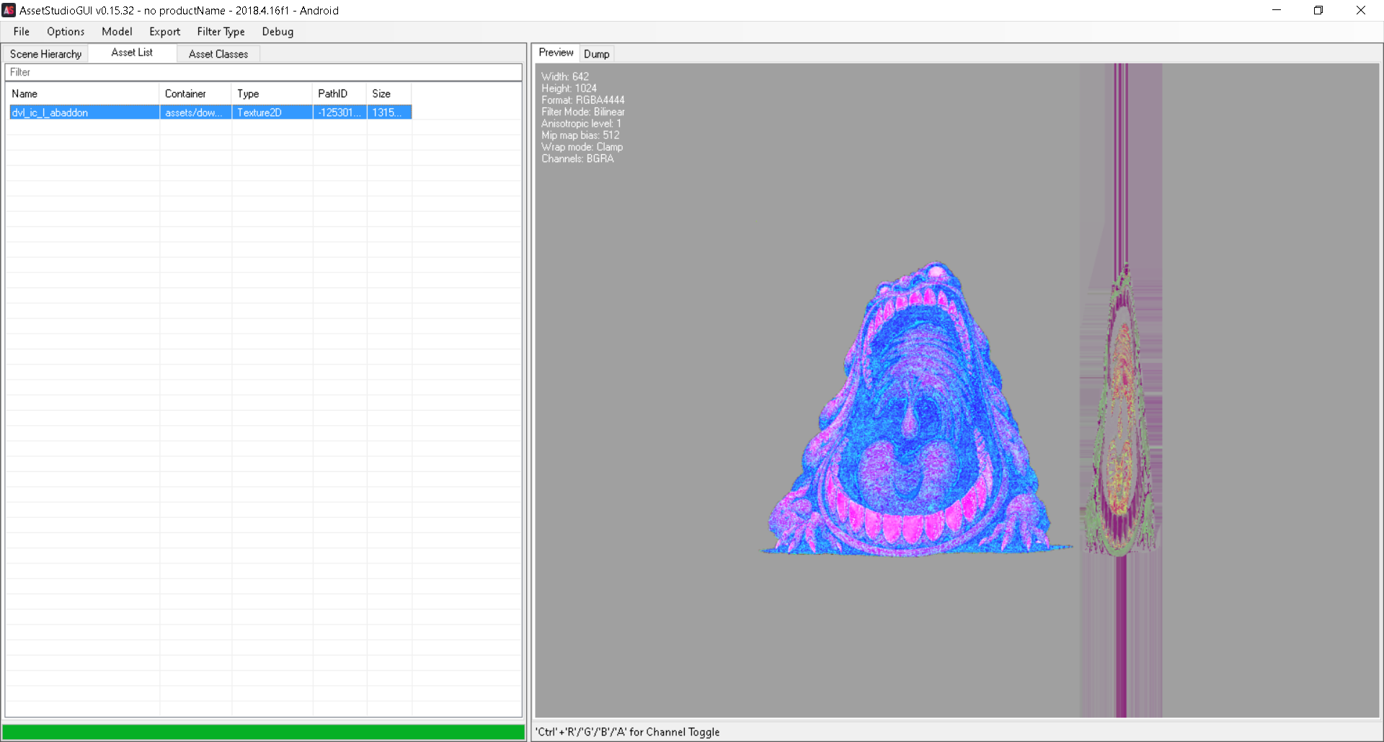Minimize the AssetStudioGUI window
The width and height of the screenshot is (1384, 742).
click(1277, 10)
